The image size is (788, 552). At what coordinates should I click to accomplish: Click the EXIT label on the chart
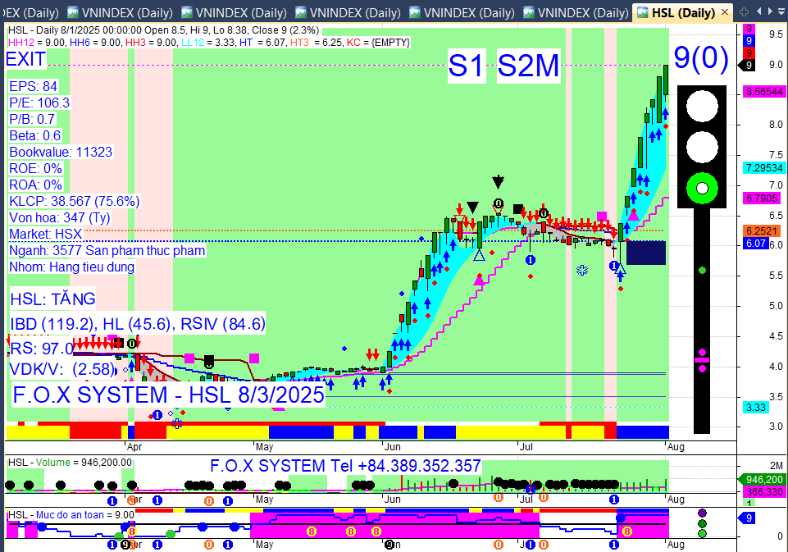tap(25, 59)
